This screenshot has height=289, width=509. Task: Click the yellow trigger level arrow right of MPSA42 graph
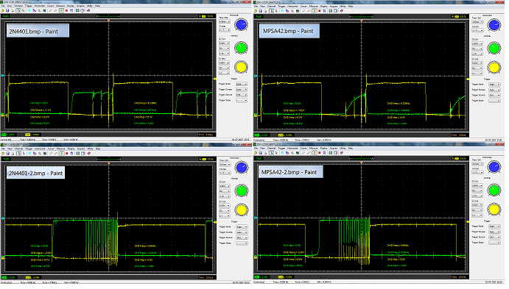[x=468, y=79]
